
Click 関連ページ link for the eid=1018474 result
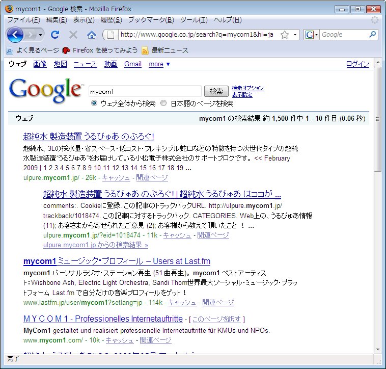213,235
